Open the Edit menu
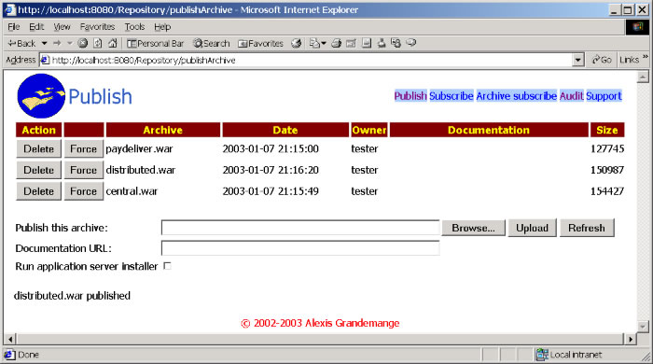 point(36,27)
